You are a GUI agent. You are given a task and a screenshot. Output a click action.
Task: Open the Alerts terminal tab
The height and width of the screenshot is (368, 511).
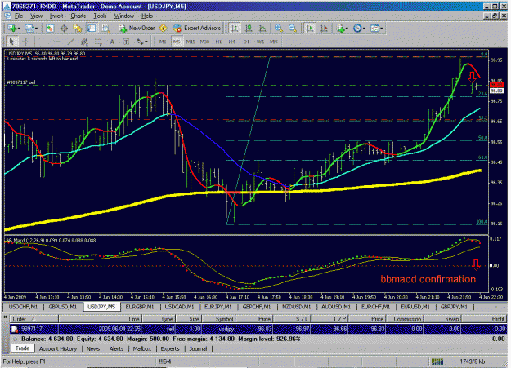pos(116,348)
